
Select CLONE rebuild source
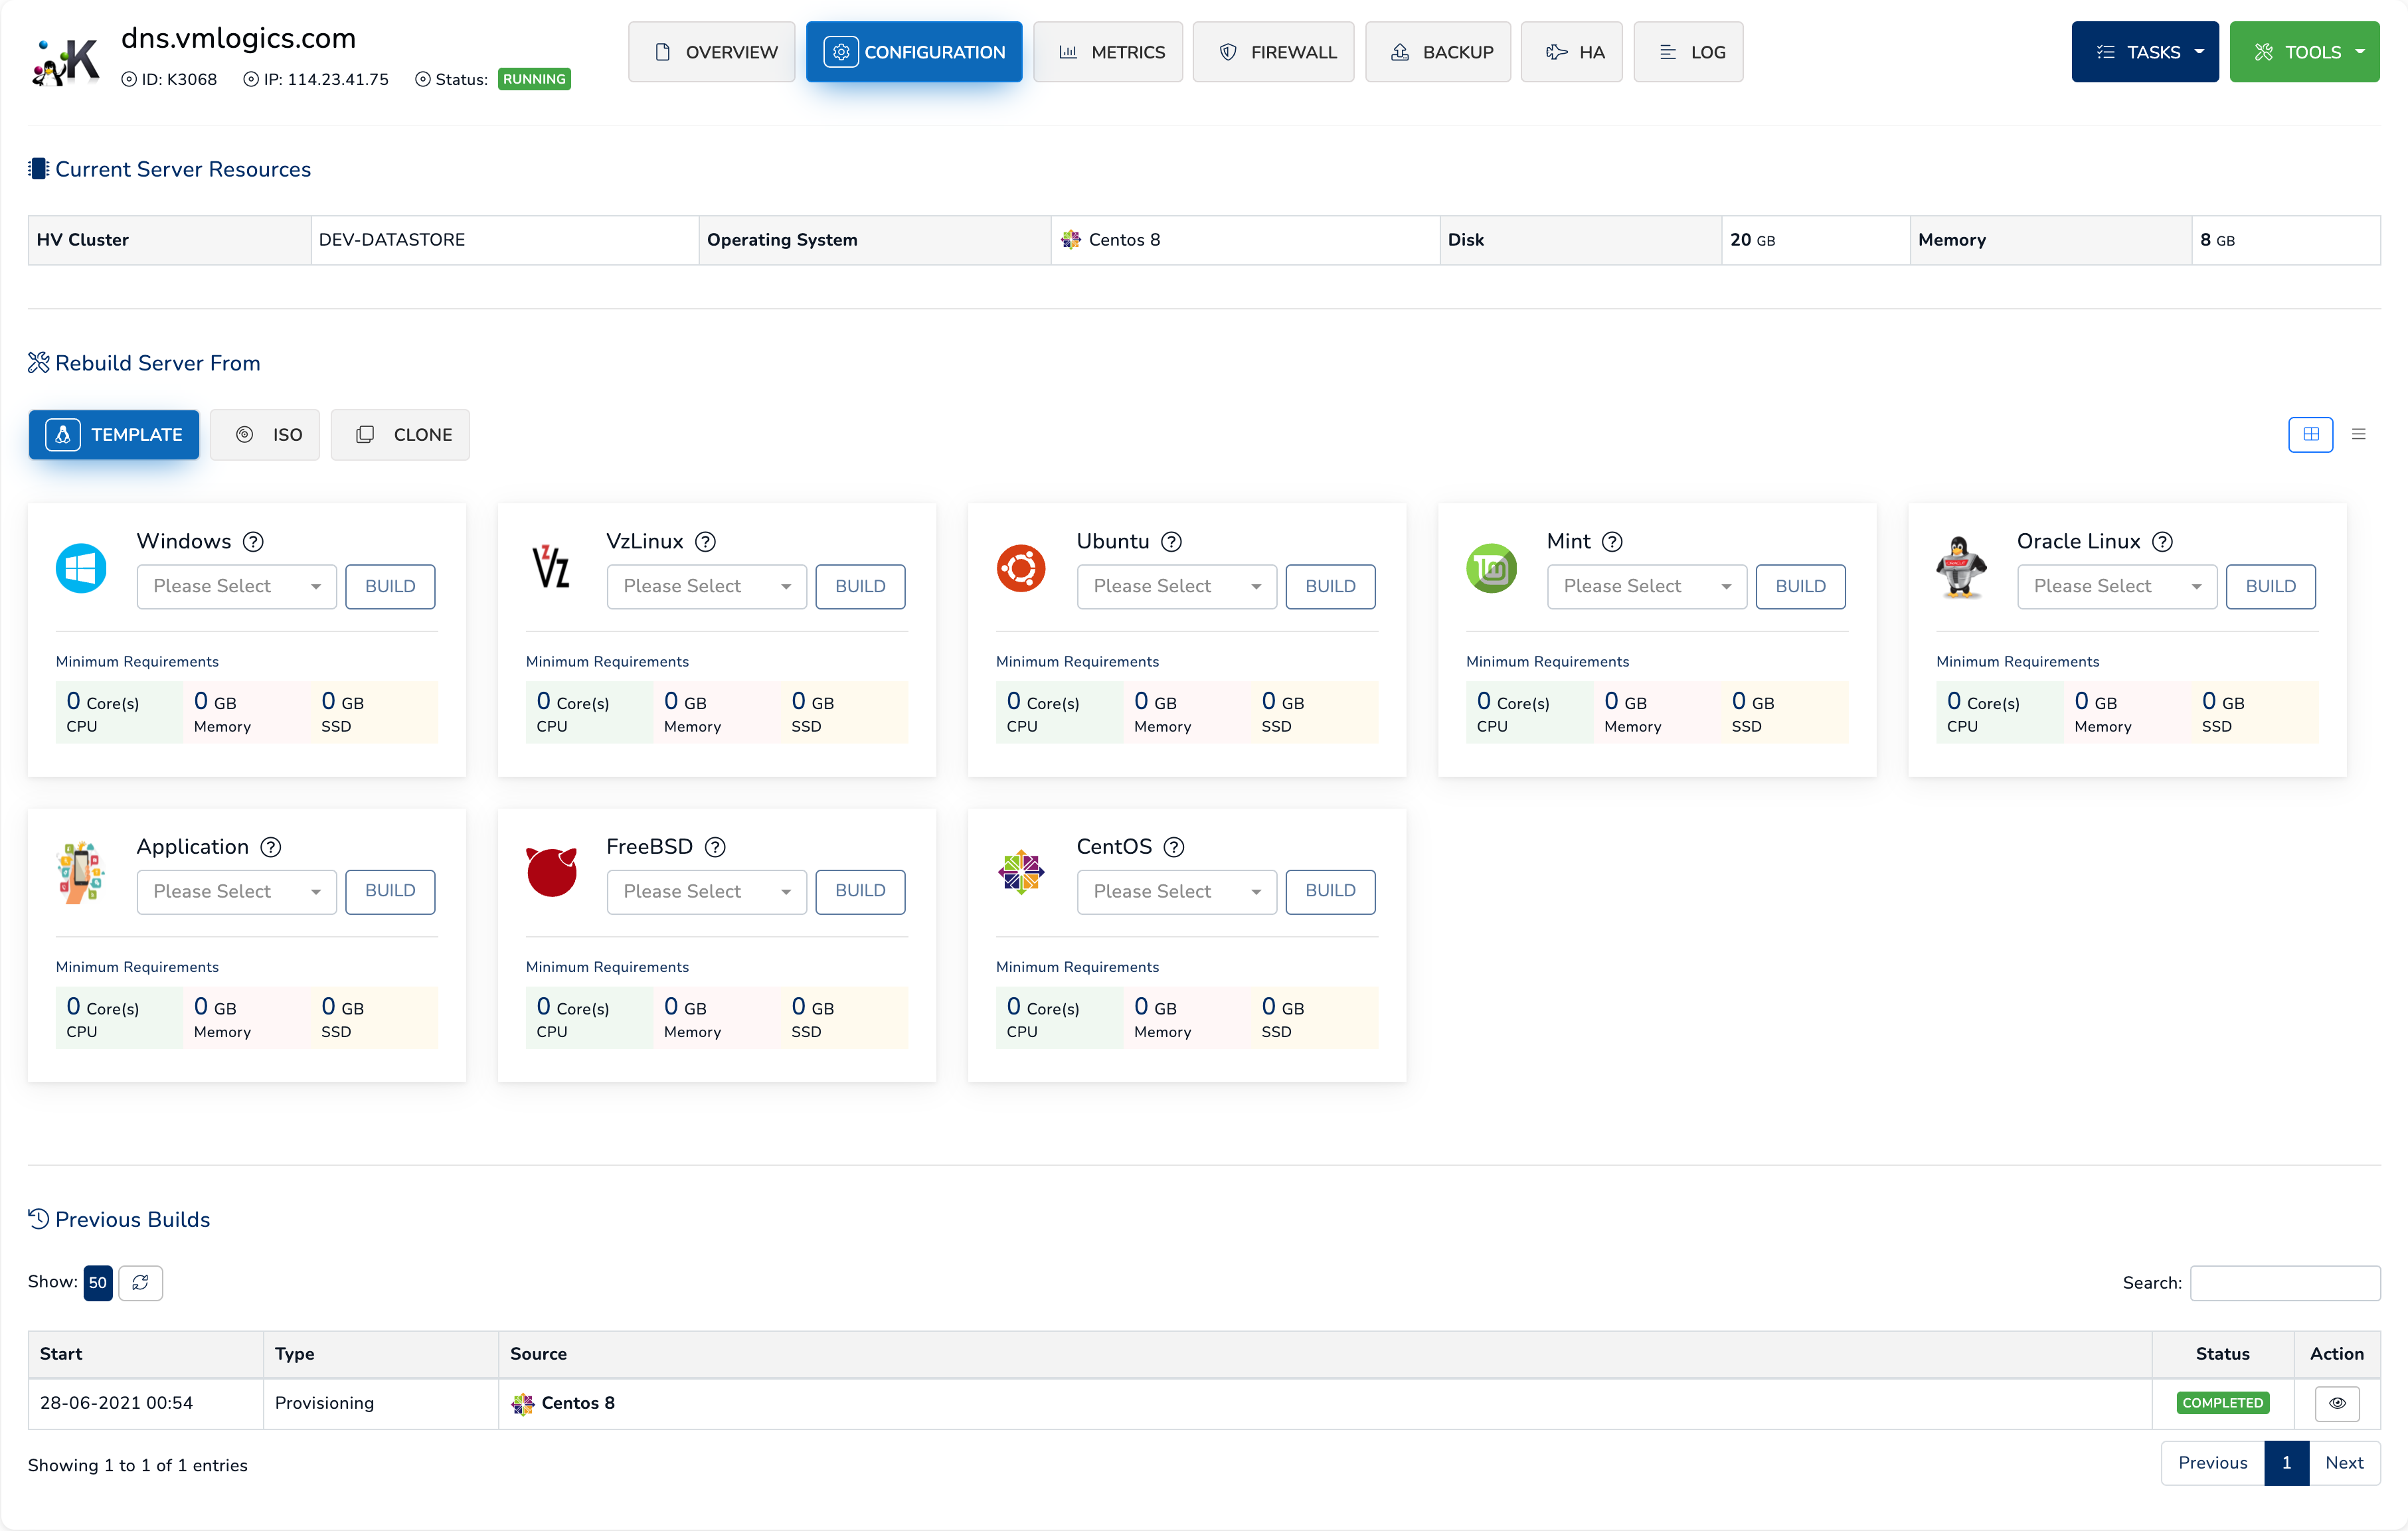[x=400, y=434]
